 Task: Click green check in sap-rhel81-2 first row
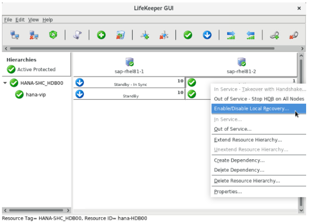pyautogui.click(x=192, y=82)
